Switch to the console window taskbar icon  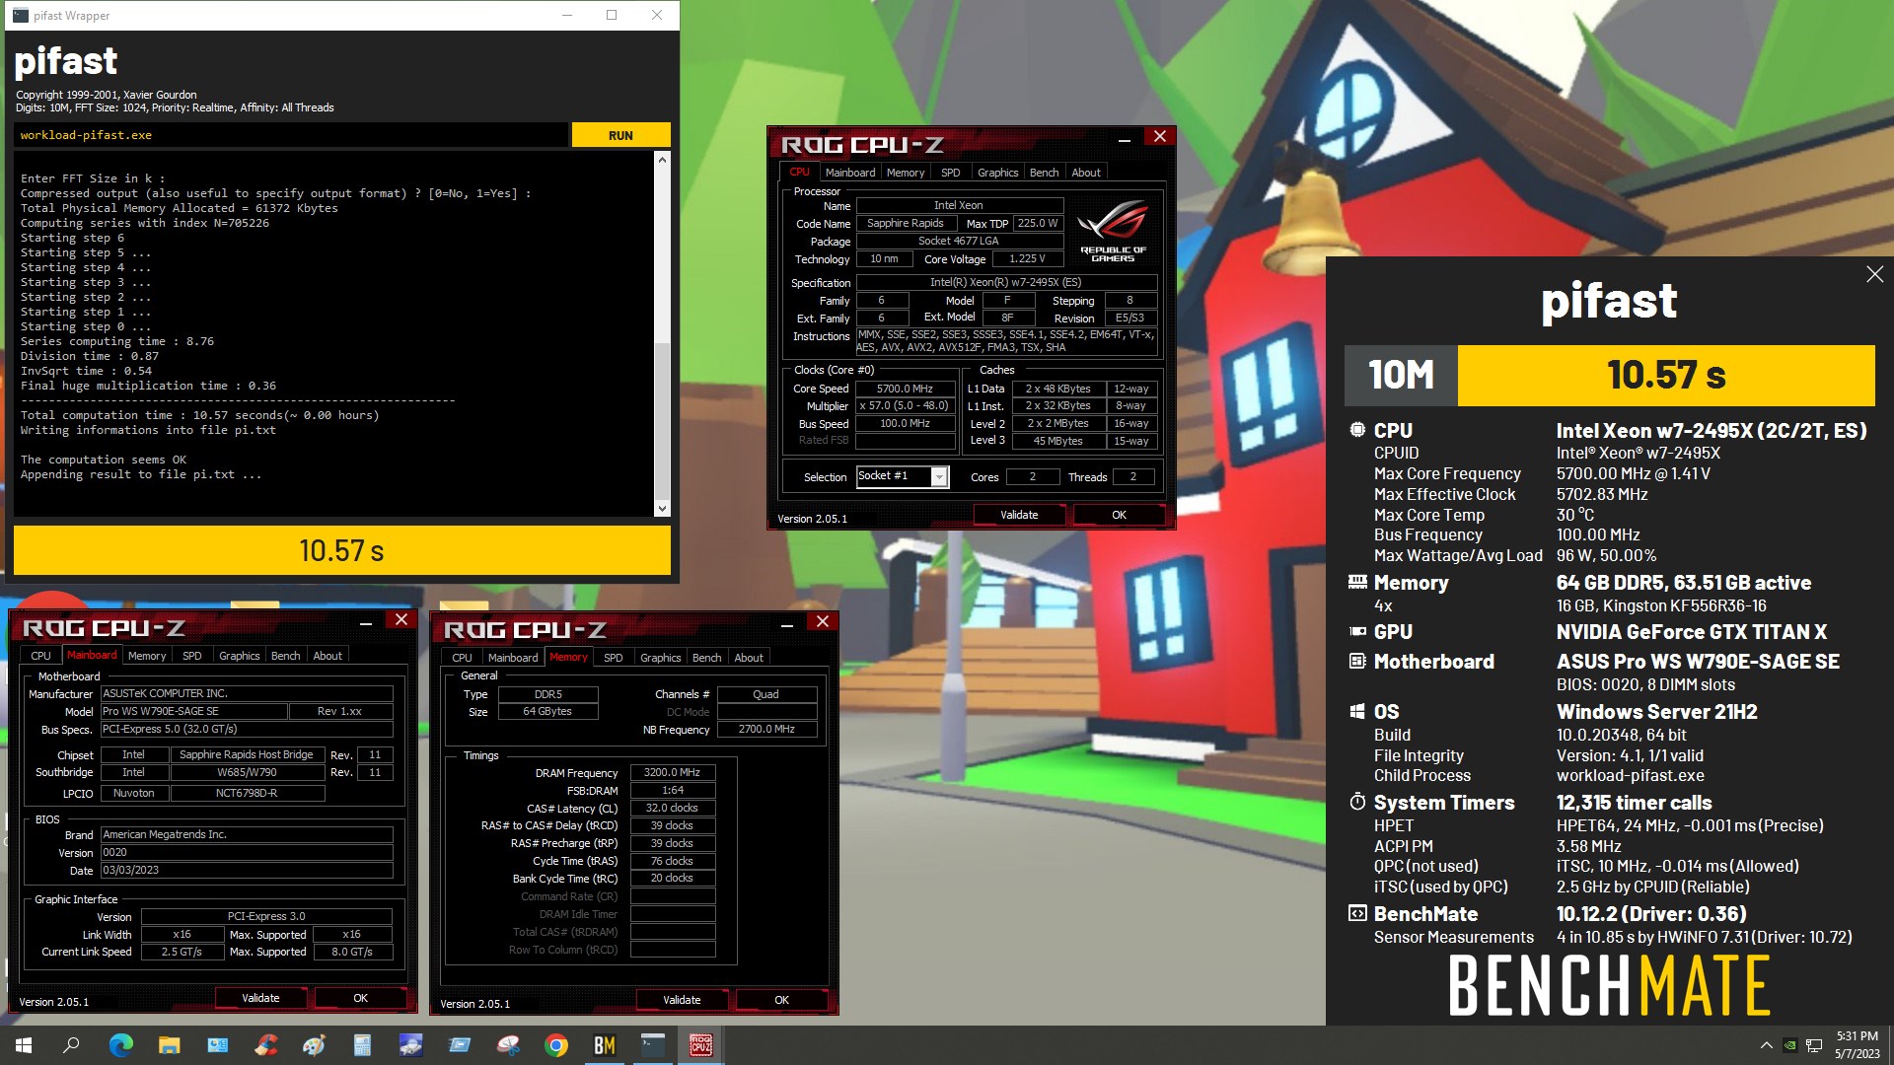coord(653,1045)
